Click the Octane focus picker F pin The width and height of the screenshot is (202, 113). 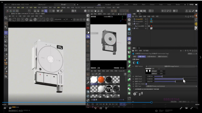click(48, 19)
